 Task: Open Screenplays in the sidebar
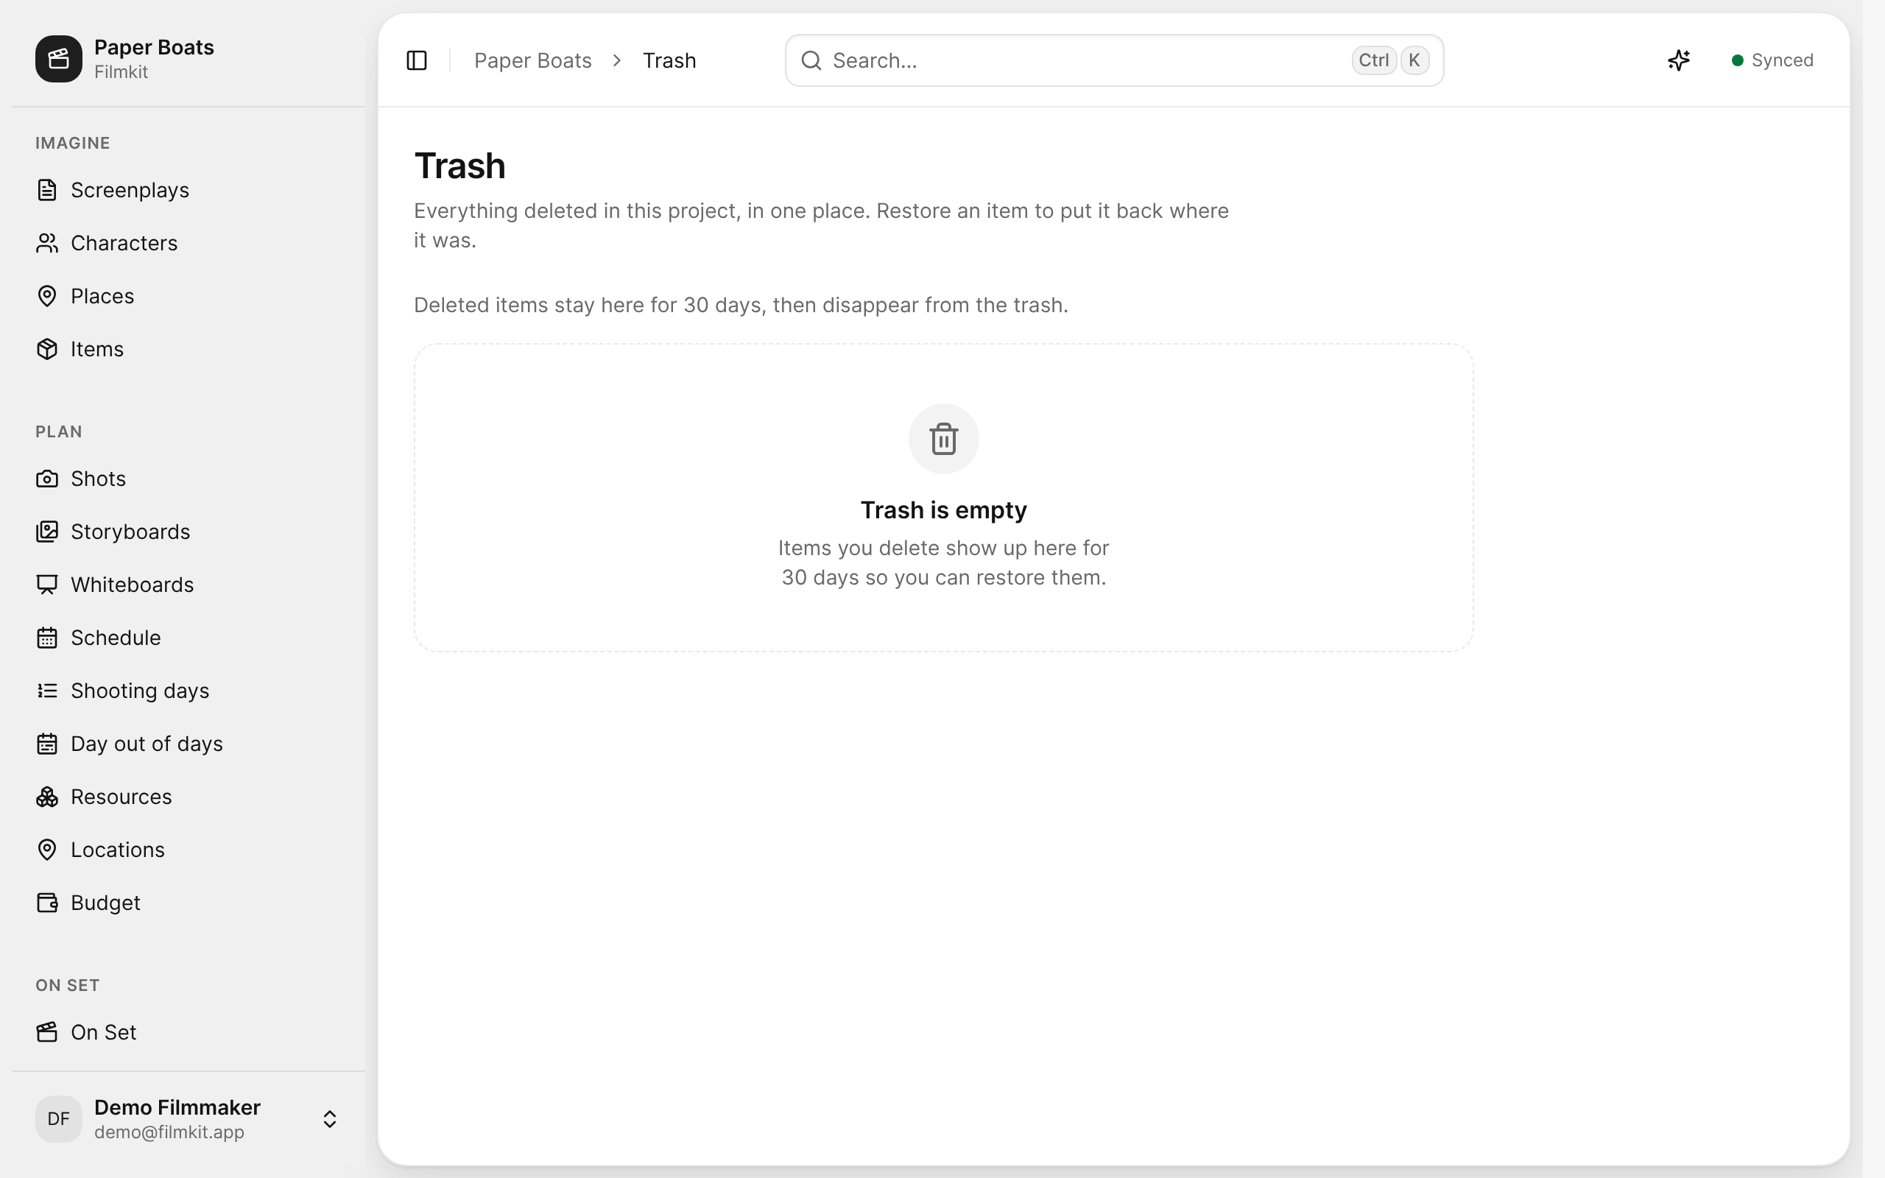(188, 190)
